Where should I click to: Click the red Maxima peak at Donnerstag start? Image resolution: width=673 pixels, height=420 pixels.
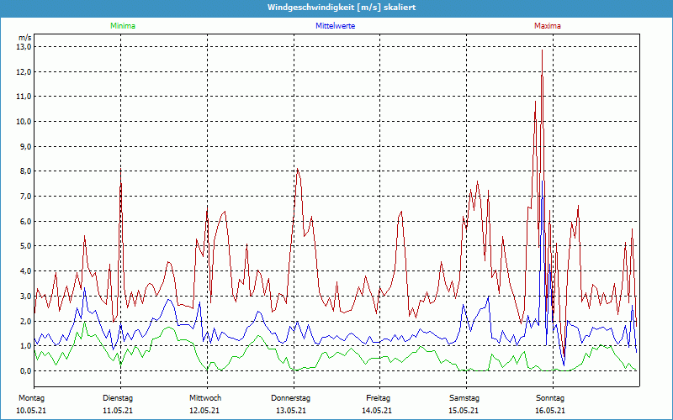(298, 169)
